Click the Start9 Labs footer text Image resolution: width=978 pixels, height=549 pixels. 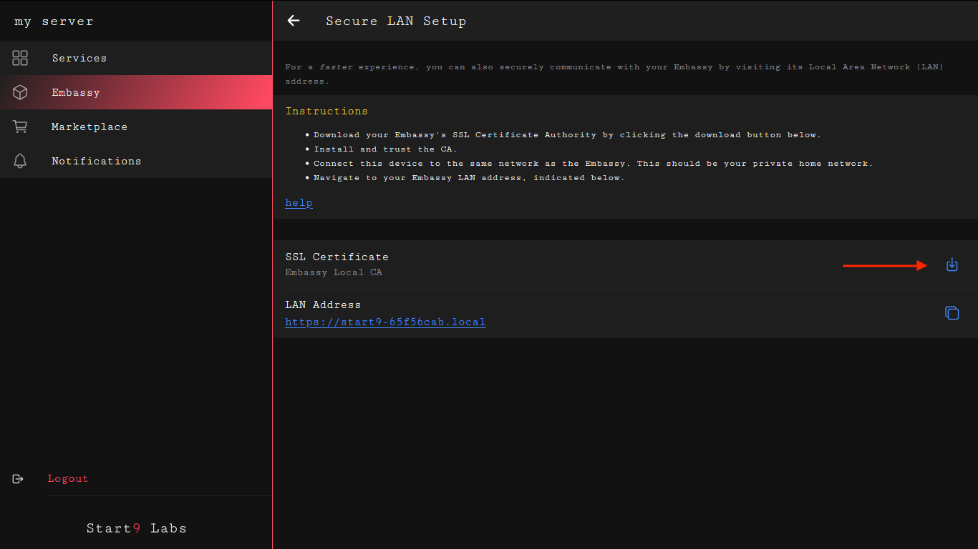(136, 528)
